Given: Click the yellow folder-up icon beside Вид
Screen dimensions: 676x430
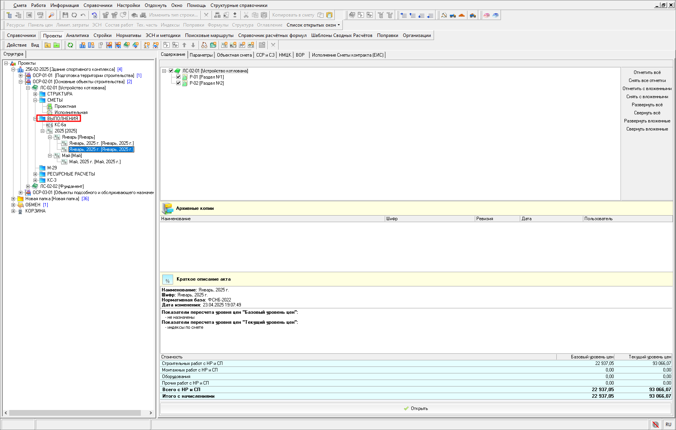Looking at the screenshot, I should pyautogui.click(x=48, y=45).
